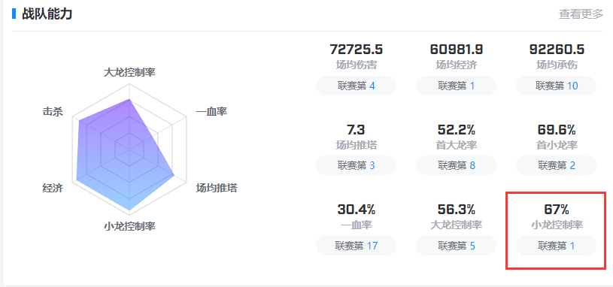The image size is (613, 287).
Task: Open the 联赛第 2 first dragon badge
Action: [557, 165]
